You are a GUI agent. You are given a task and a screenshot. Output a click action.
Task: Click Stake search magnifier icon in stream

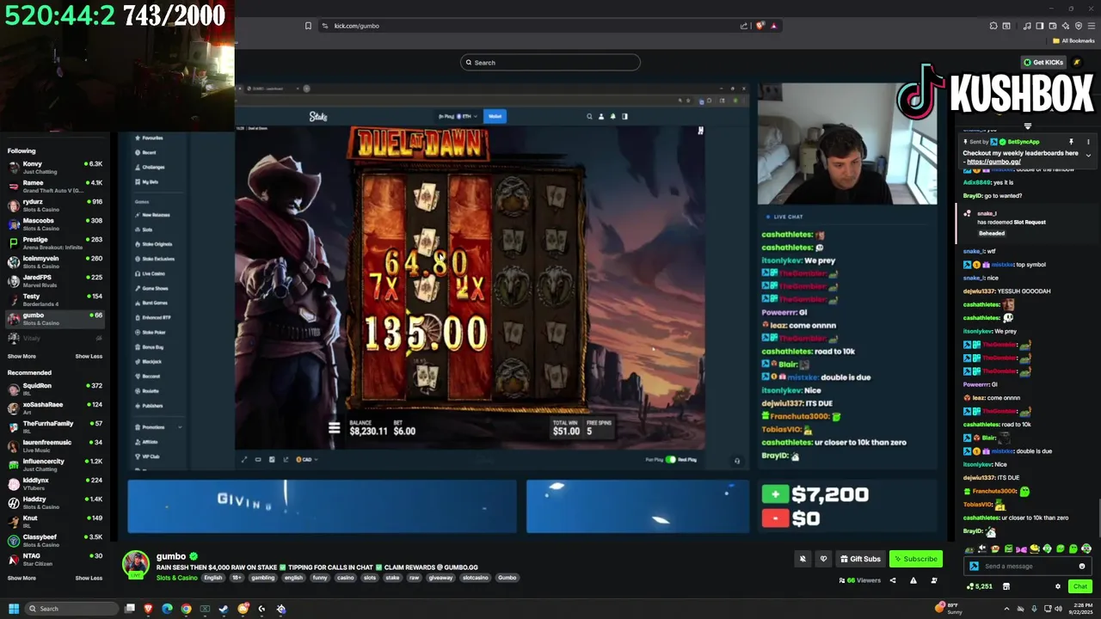[589, 116]
